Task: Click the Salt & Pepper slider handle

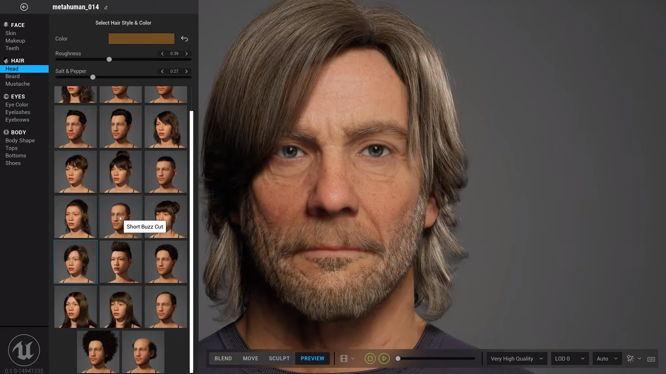Action: click(x=93, y=77)
